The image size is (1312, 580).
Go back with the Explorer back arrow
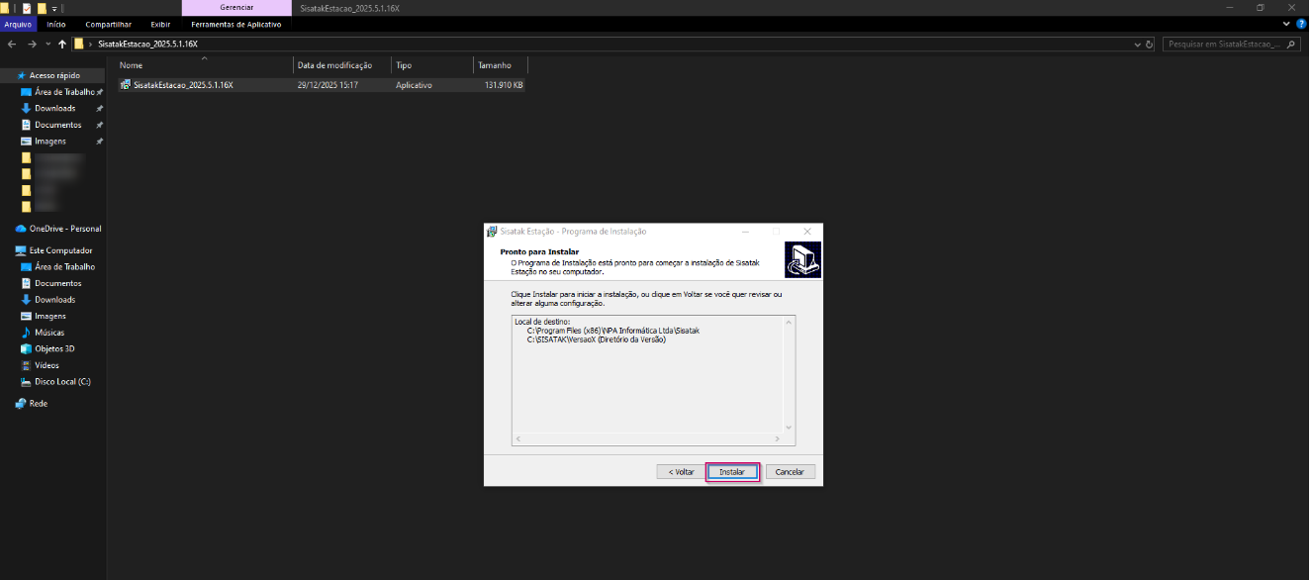12,44
